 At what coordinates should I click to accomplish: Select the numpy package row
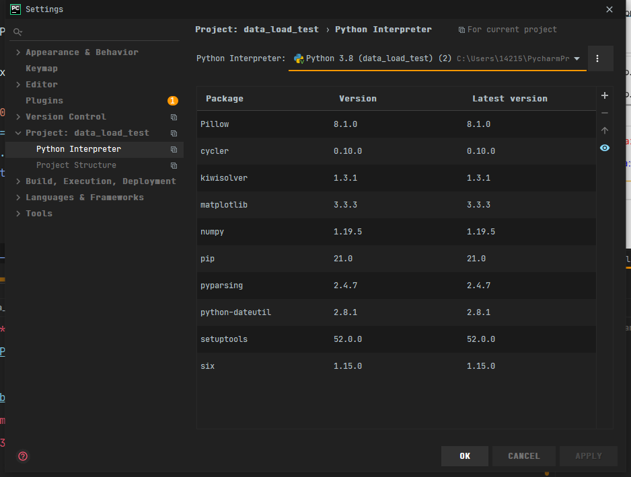pos(396,232)
